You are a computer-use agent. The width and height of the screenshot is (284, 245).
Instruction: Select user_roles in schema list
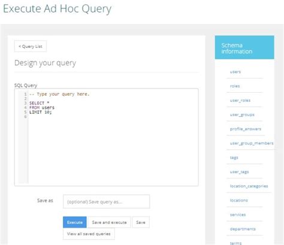(240, 101)
